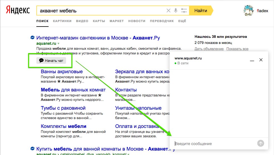Click the Дать объявление link
The height and width of the screenshot is (155, 274).
click(209, 49)
